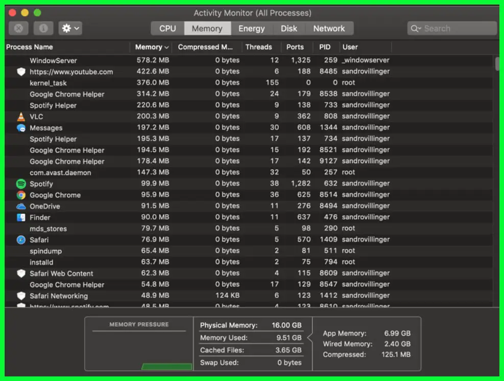Click the 1,282 ports value
This screenshot has width=504, height=381.
pyautogui.click(x=301, y=183)
